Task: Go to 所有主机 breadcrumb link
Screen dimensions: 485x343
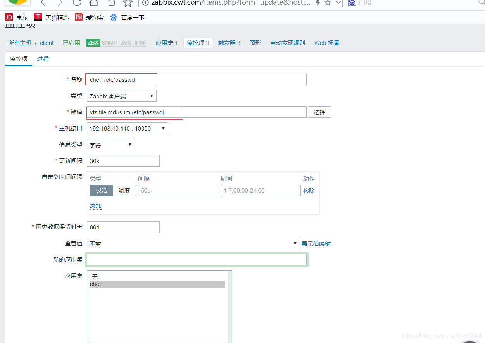Action: (x=20, y=43)
